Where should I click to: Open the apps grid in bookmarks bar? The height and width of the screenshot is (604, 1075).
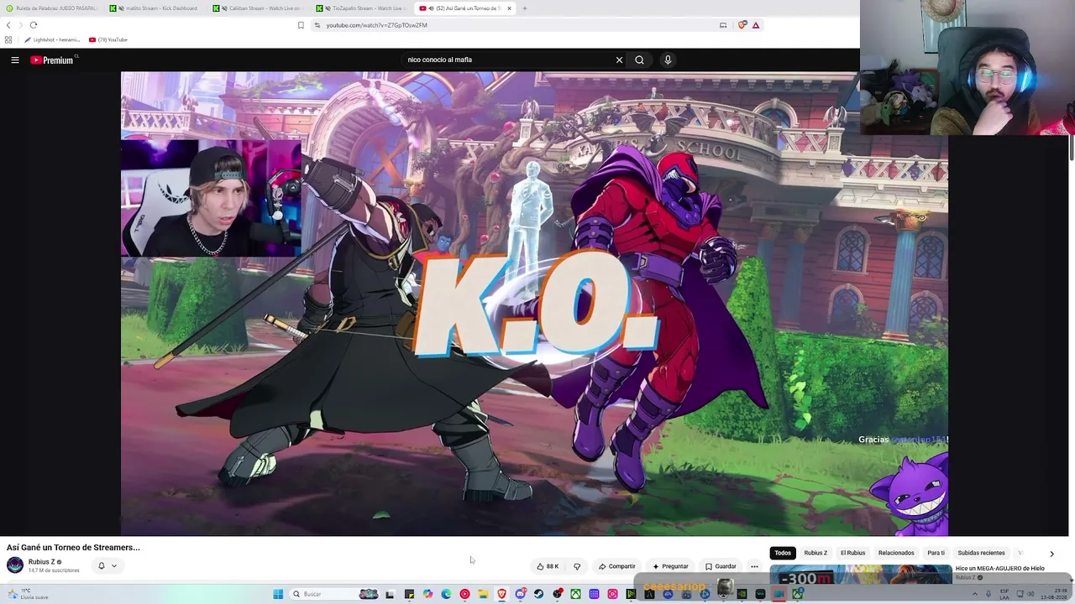click(x=8, y=39)
